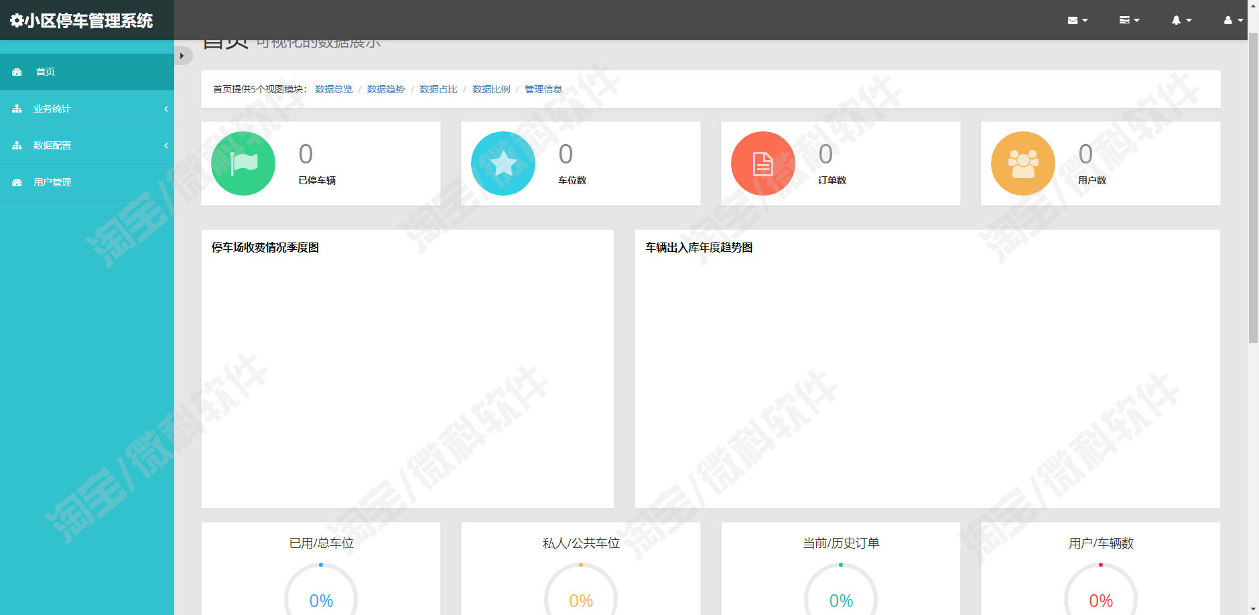Open the envelope messages dropdown
The height and width of the screenshot is (615, 1259).
1077,20
